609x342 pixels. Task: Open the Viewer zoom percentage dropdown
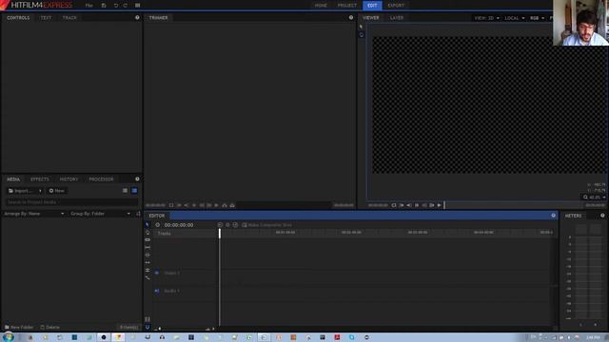tap(594, 197)
